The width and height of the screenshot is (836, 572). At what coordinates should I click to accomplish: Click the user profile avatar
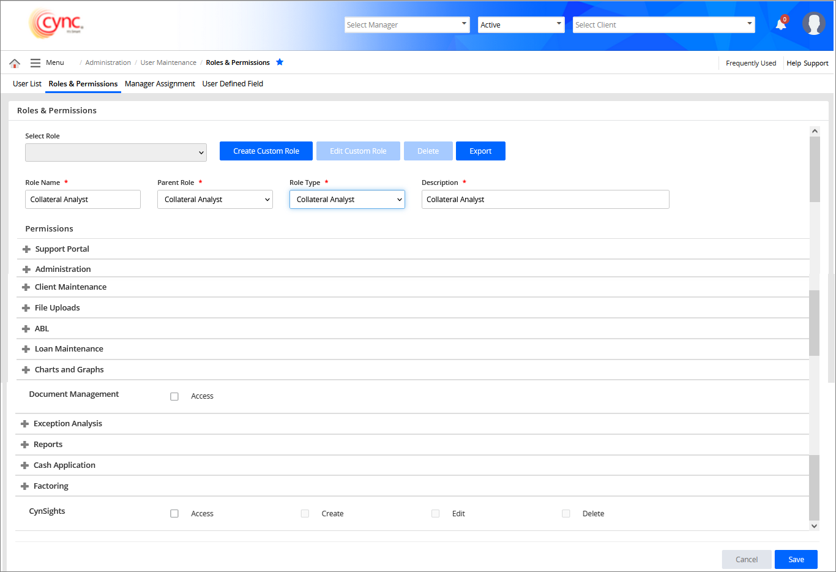(813, 24)
